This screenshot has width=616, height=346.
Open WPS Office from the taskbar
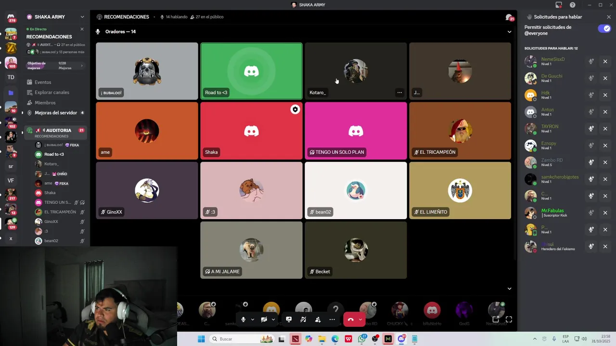pyautogui.click(x=348, y=339)
